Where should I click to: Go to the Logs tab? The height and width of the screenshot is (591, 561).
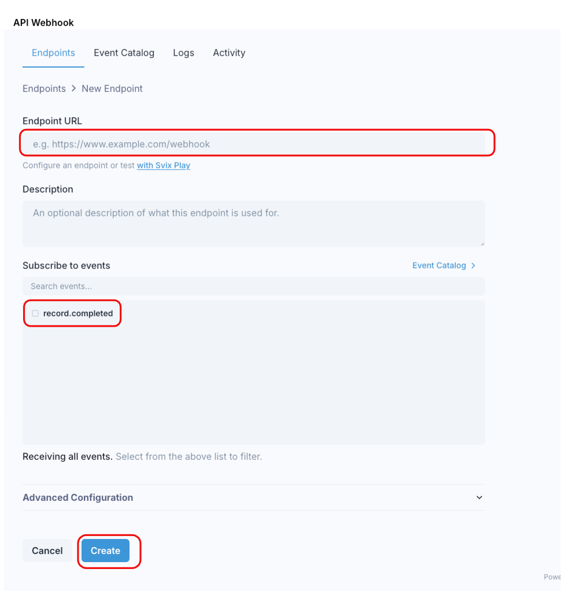click(x=183, y=53)
